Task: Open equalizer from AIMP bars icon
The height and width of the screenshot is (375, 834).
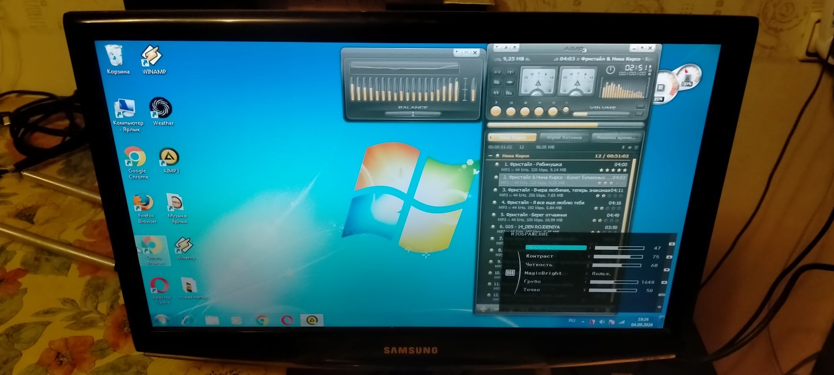Action: (509, 92)
